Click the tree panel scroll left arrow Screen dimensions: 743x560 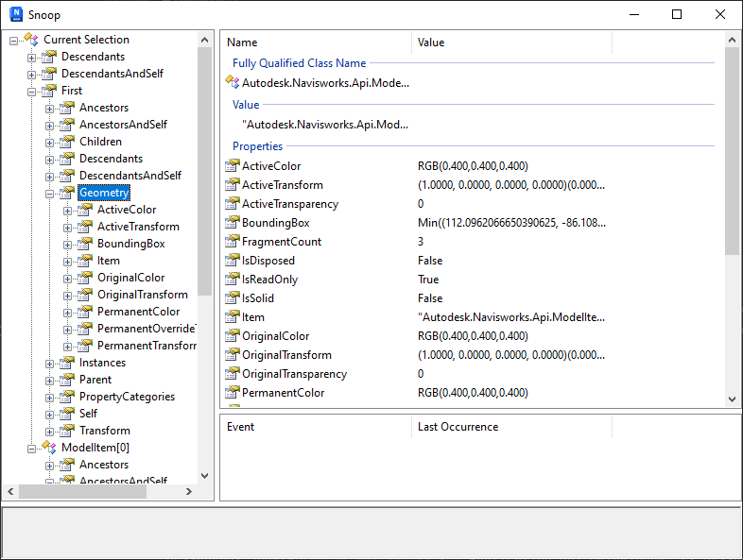(x=10, y=491)
